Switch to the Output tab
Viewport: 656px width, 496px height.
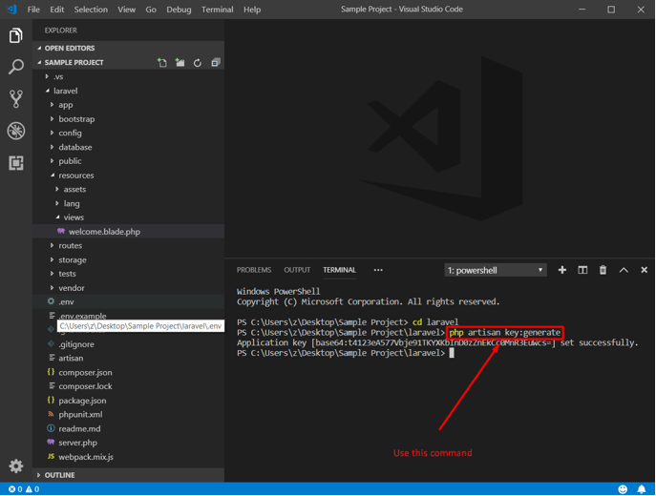click(297, 270)
